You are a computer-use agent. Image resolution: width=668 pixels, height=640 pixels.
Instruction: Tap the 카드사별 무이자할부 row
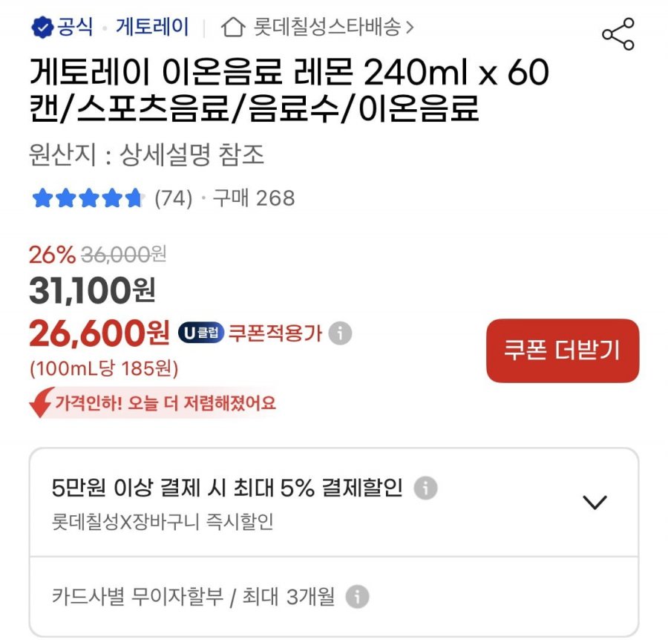click(x=334, y=596)
